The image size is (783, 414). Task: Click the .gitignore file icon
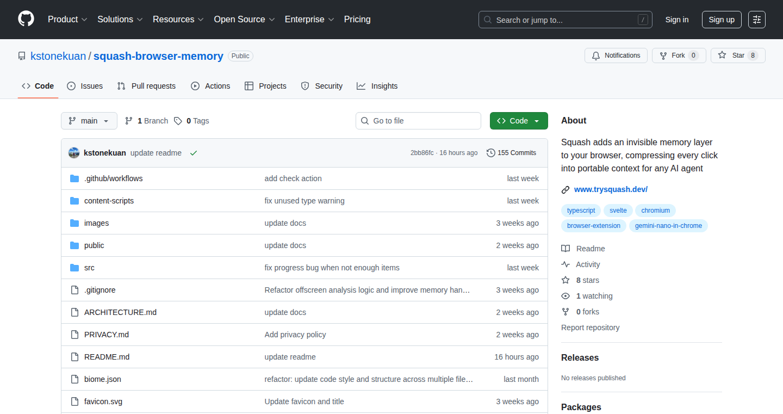tap(74, 290)
